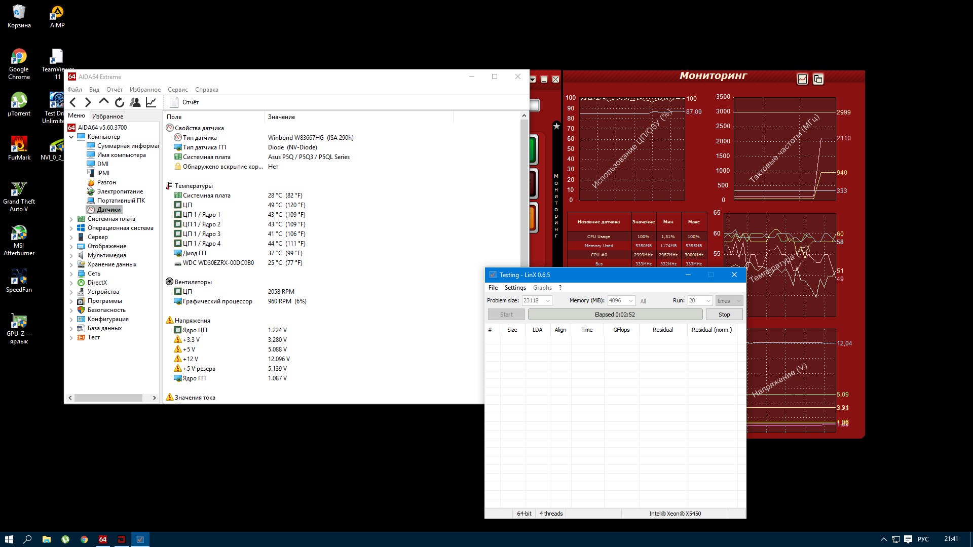Screen dimensions: 973x547
Task: Open the users/favorites toolbar icon in AIDA64
Action: click(135, 102)
